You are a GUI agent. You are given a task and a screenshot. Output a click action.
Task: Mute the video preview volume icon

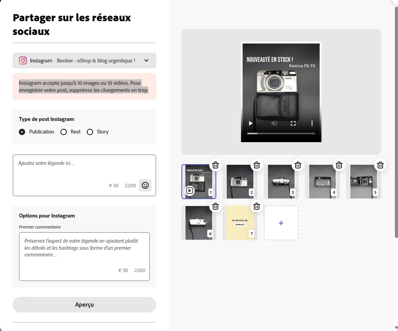274,123
